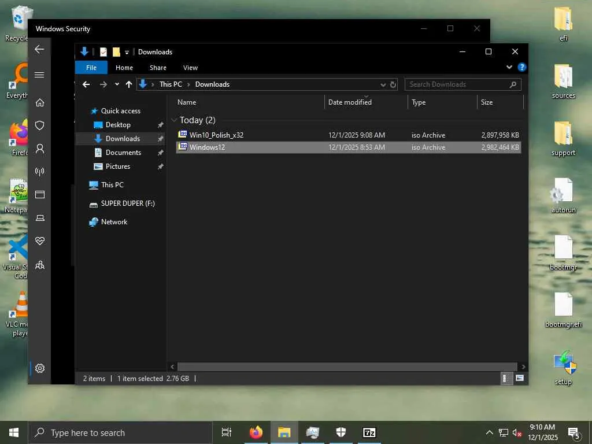
Task: Select the bootmgr file on desktop
Action: coord(563,253)
